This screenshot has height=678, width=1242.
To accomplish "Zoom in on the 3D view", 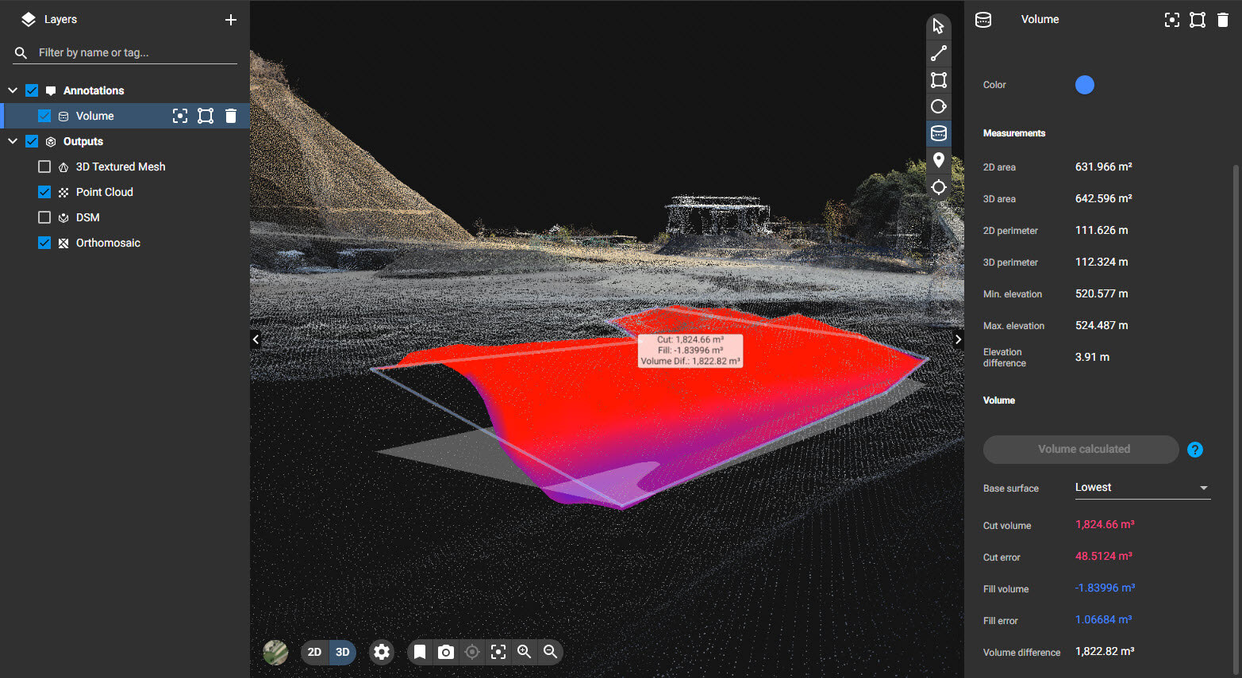I will [x=524, y=652].
